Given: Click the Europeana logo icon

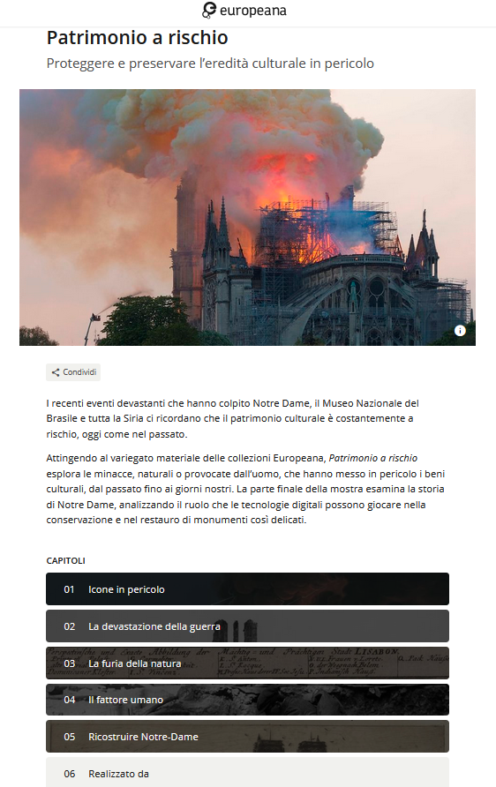Looking at the screenshot, I should coord(209,10).
